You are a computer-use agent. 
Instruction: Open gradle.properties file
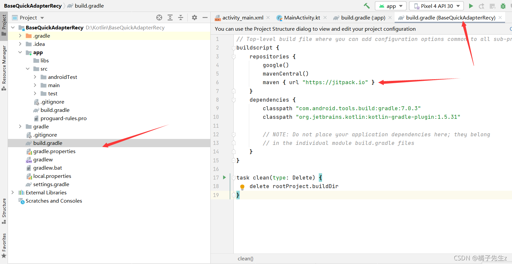click(51, 151)
